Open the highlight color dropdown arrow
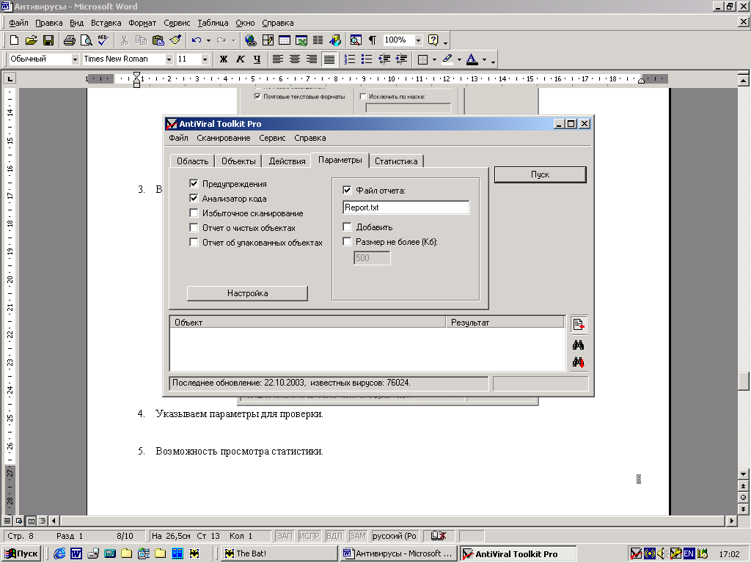This screenshot has width=751, height=563. click(x=459, y=60)
